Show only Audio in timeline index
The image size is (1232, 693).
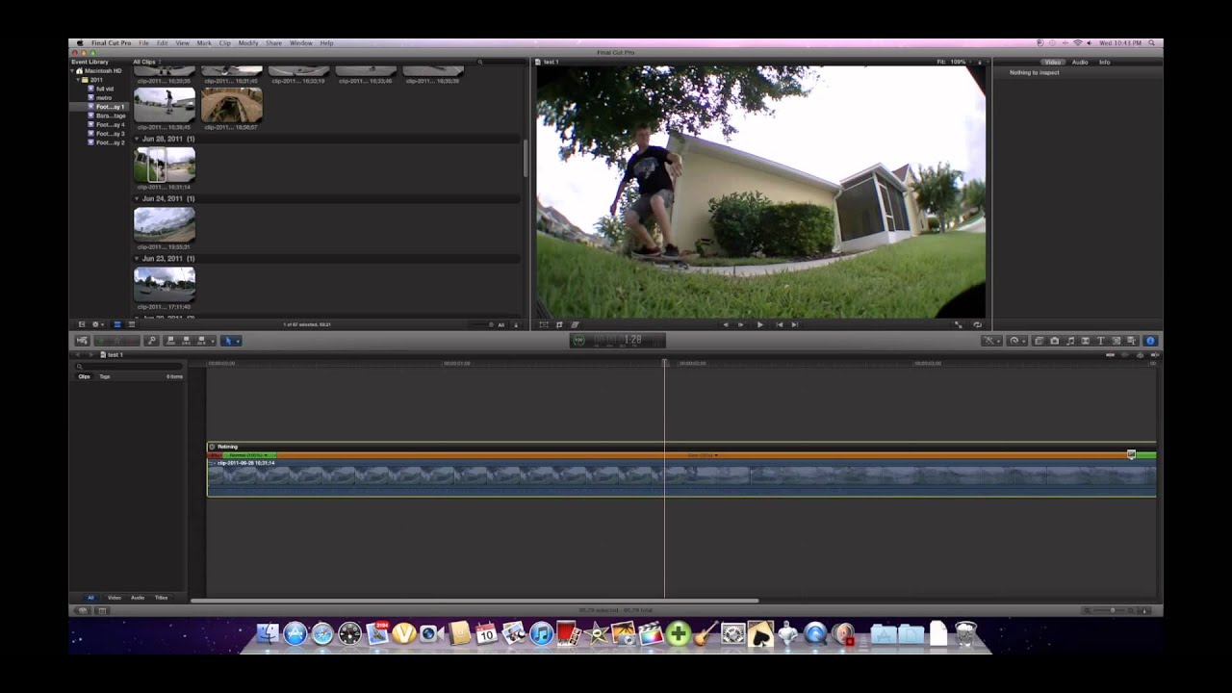click(x=138, y=598)
